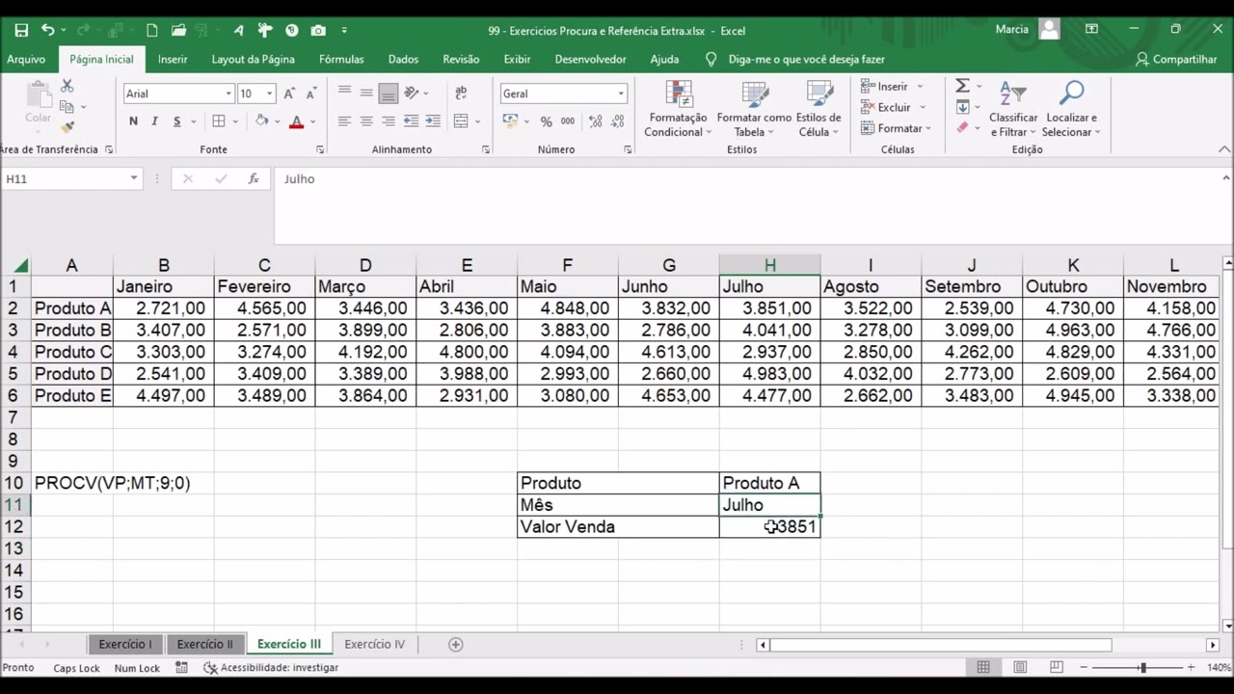The image size is (1234, 694).
Task: Open the font size dropdown
Action: tap(269, 93)
